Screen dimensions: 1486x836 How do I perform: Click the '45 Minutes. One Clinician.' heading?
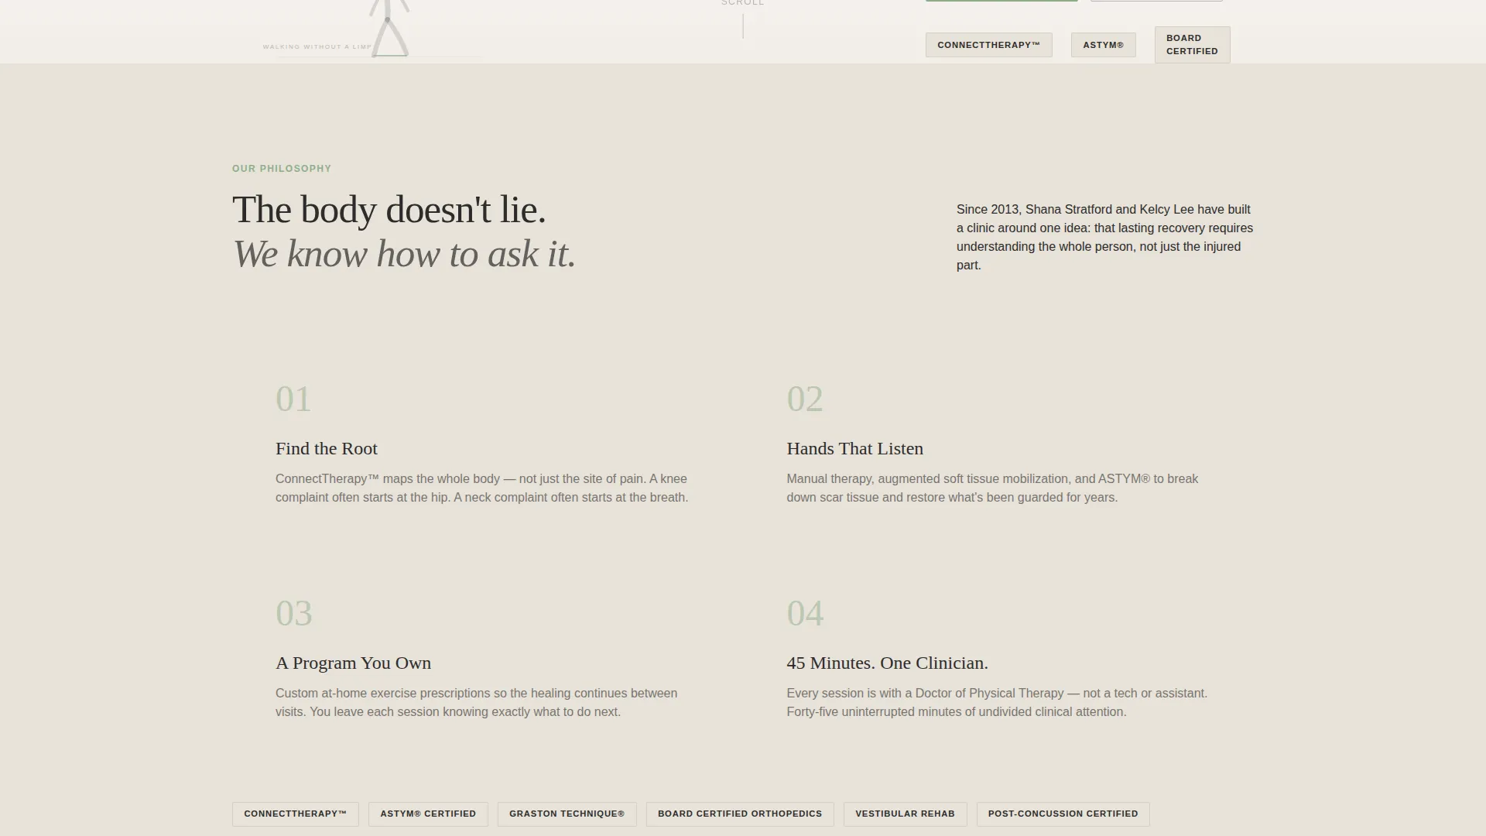click(888, 663)
